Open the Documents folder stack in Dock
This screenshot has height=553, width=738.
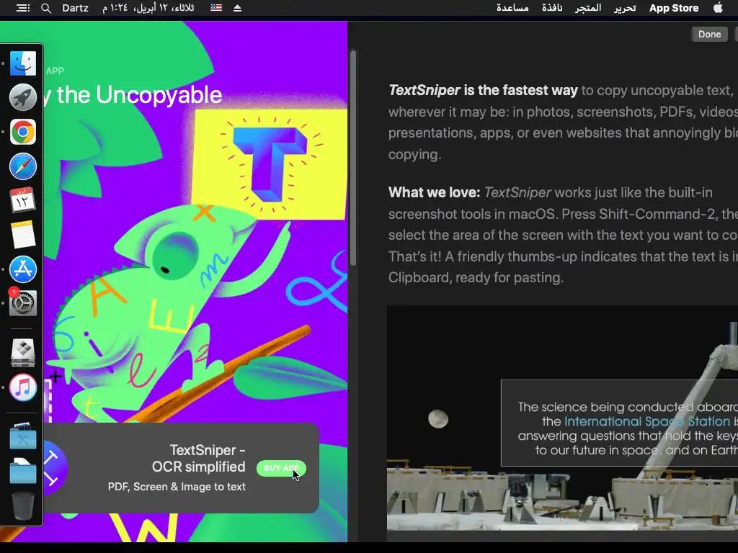tap(22, 471)
